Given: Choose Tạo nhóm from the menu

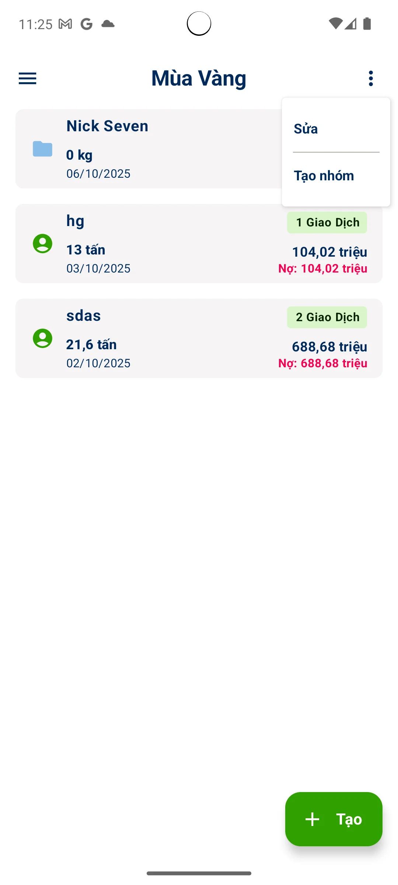Looking at the screenshot, I should tap(324, 176).
